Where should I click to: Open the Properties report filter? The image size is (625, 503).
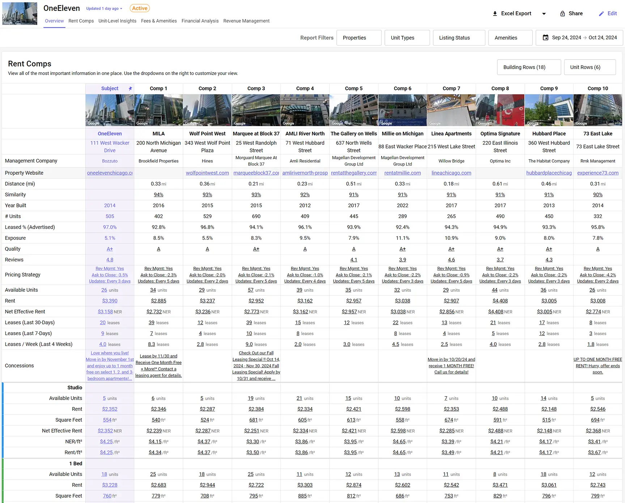[359, 38]
